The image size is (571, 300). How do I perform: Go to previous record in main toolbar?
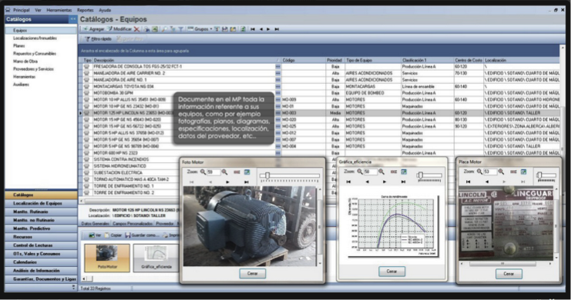(260, 29)
